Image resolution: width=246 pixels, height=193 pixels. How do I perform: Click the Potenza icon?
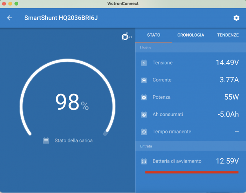144,97
